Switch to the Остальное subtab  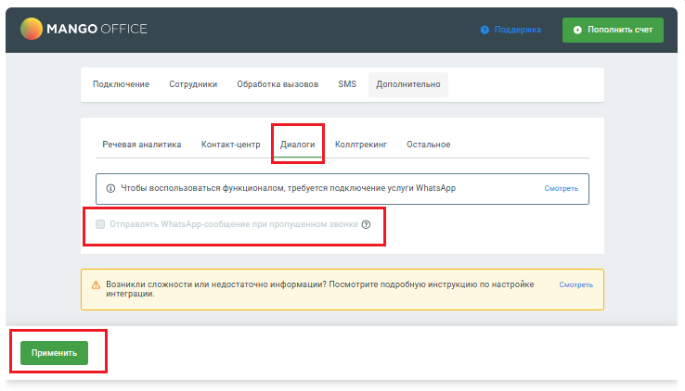click(429, 145)
